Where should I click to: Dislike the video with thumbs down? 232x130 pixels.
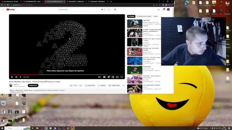[80, 86]
